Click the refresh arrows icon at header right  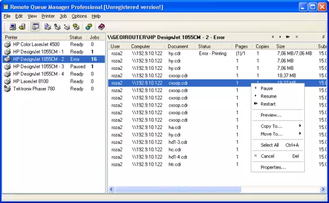pos(323,37)
